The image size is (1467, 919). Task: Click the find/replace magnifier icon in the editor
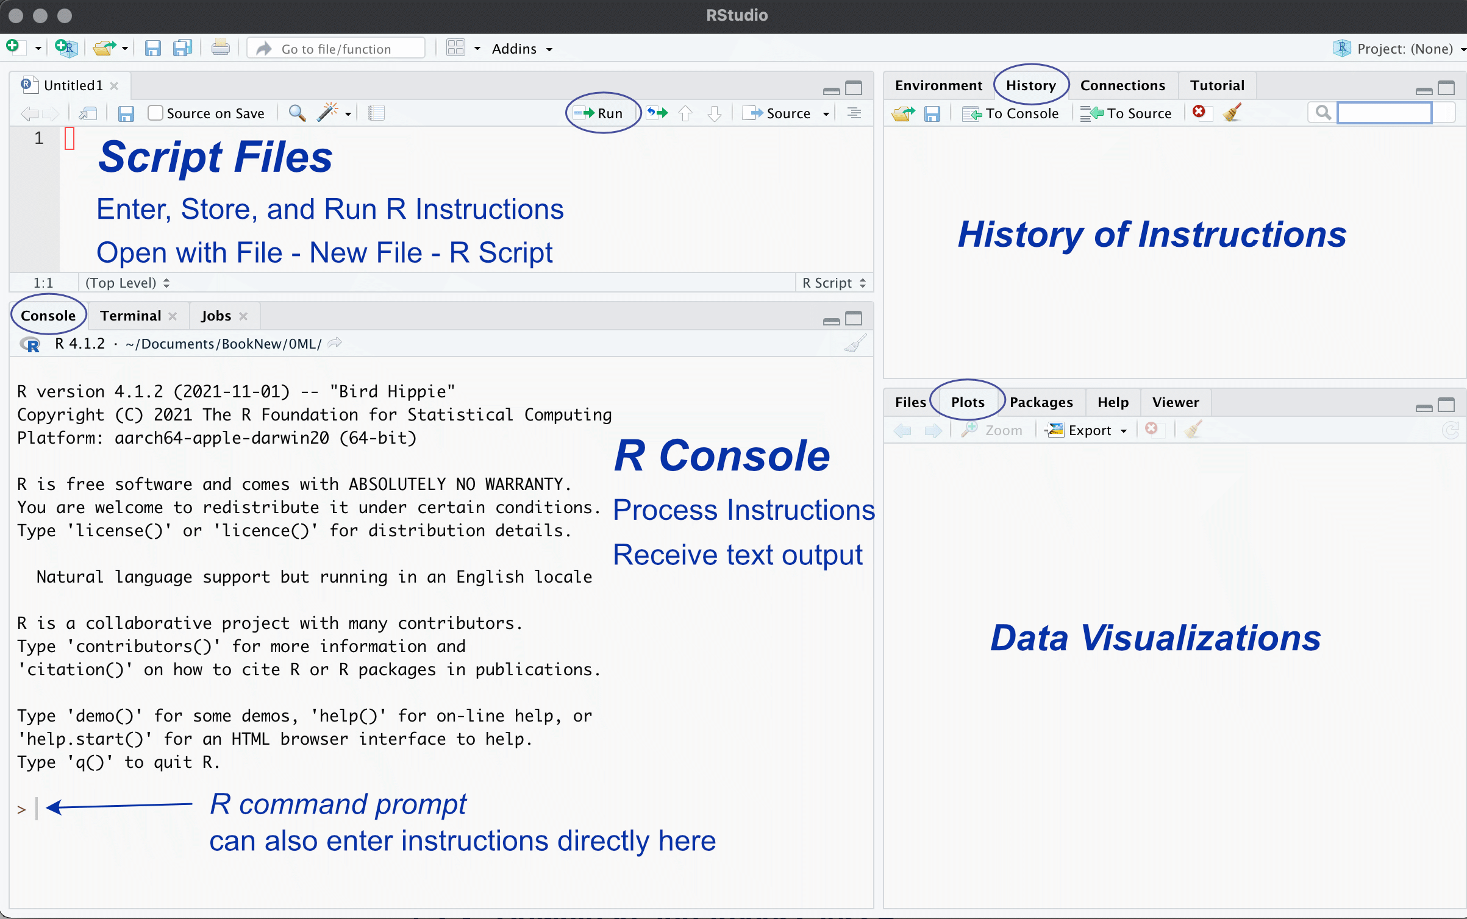click(x=297, y=113)
